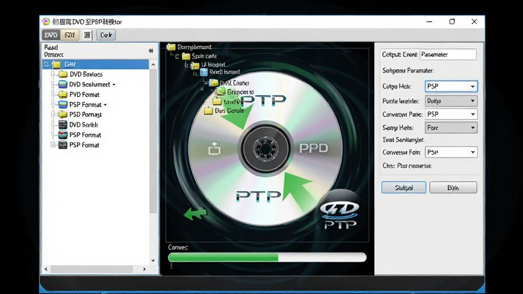Click the red-and-teal device icon in the left tree
The image size is (523, 294).
(63, 135)
